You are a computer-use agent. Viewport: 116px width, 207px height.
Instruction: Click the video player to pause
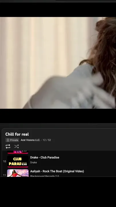click(x=58, y=63)
